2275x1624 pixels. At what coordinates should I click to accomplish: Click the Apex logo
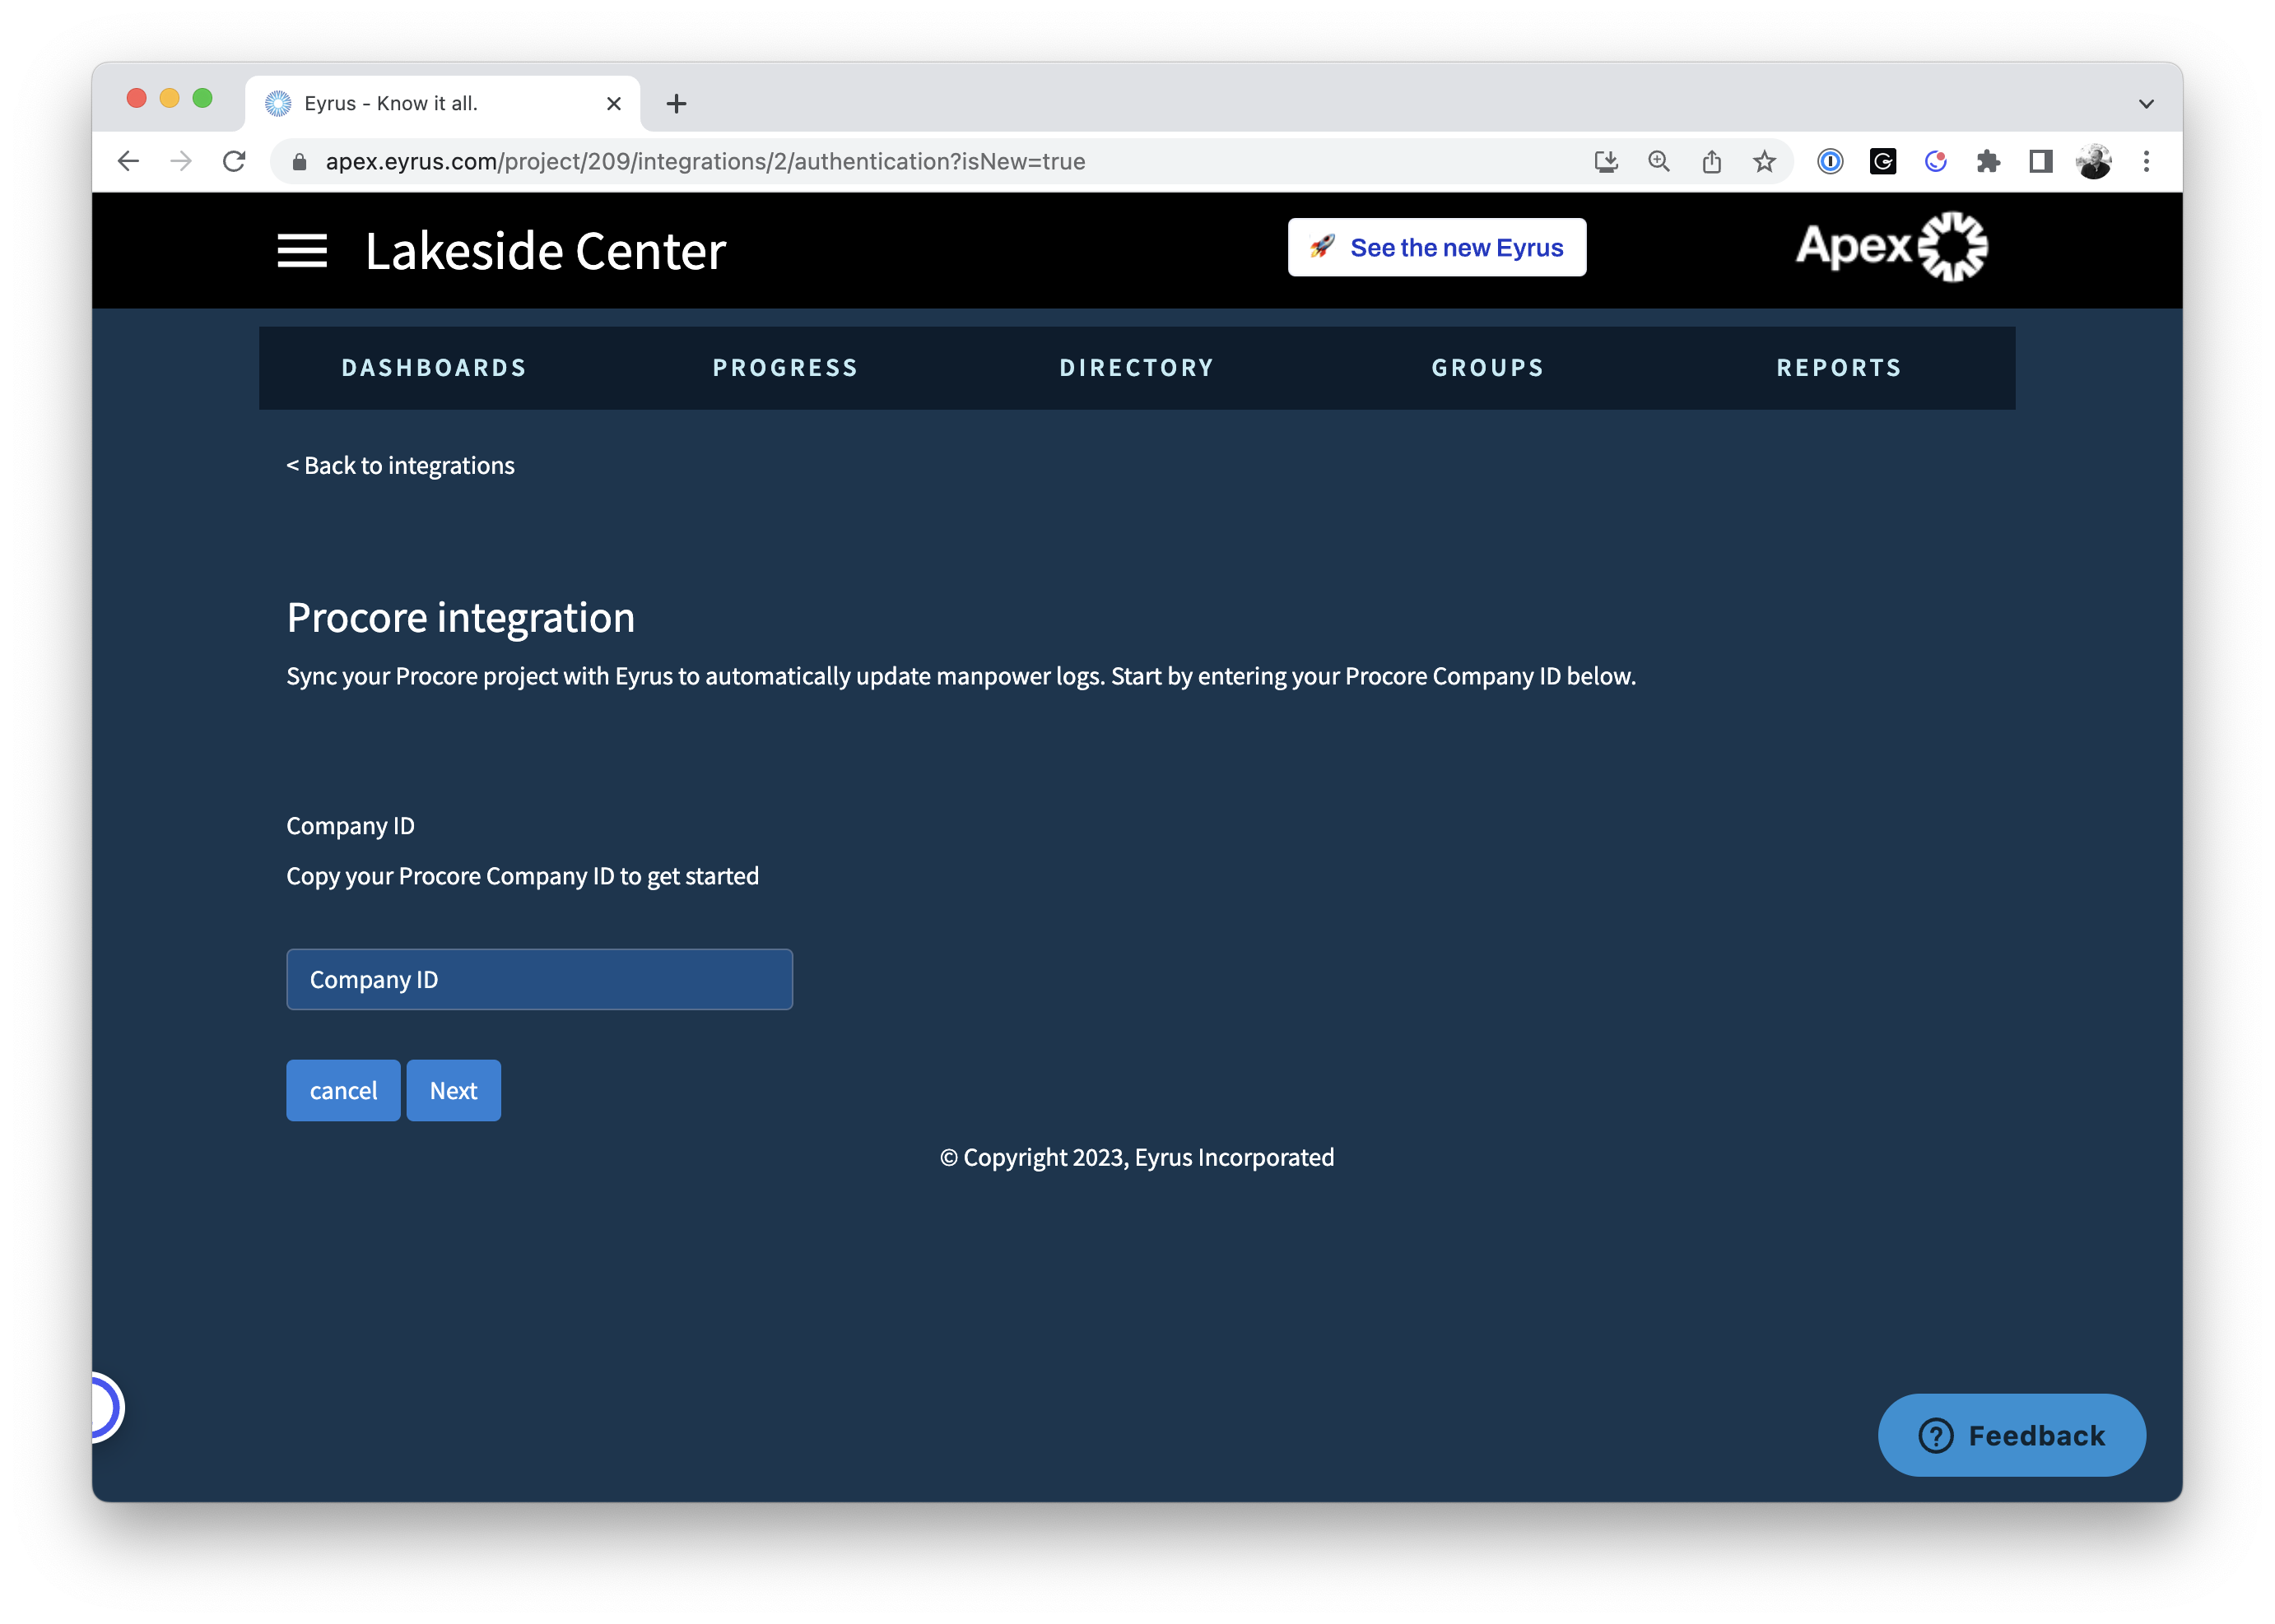1891,247
